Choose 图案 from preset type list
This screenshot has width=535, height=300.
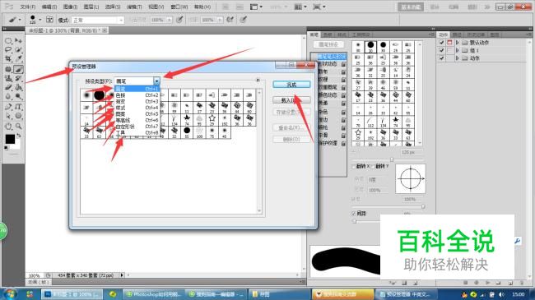[x=137, y=114]
